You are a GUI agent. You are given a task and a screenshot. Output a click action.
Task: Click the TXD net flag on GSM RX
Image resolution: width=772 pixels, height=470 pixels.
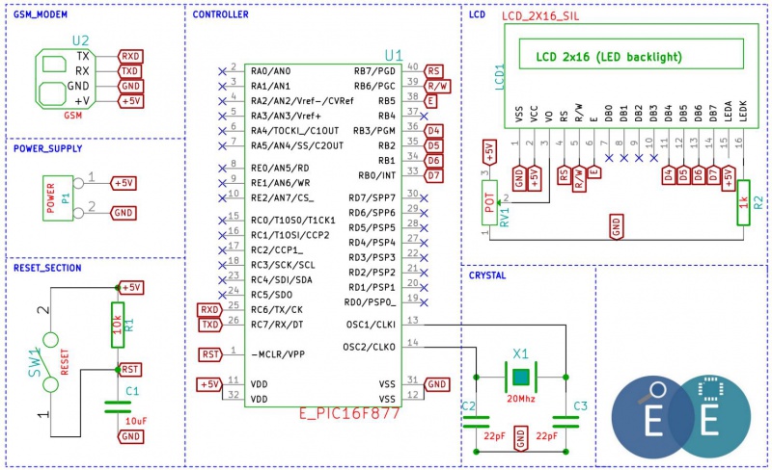coord(130,71)
